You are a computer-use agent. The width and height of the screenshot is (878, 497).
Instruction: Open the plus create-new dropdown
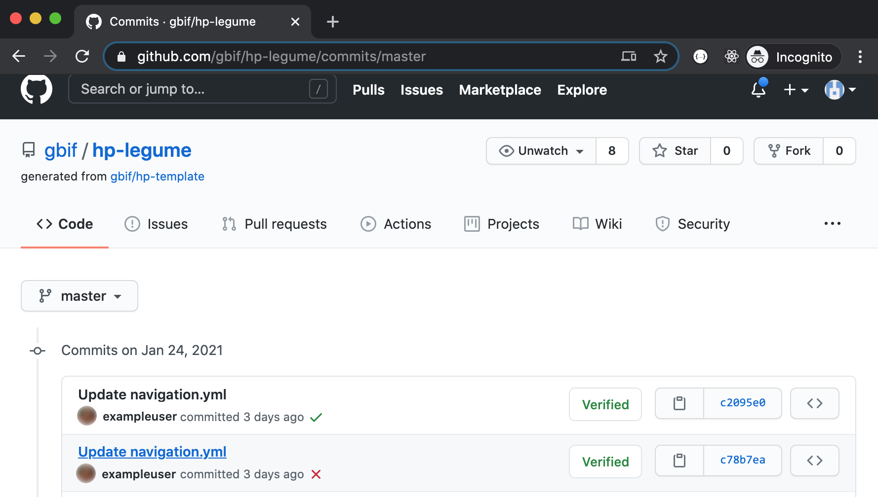pos(796,90)
